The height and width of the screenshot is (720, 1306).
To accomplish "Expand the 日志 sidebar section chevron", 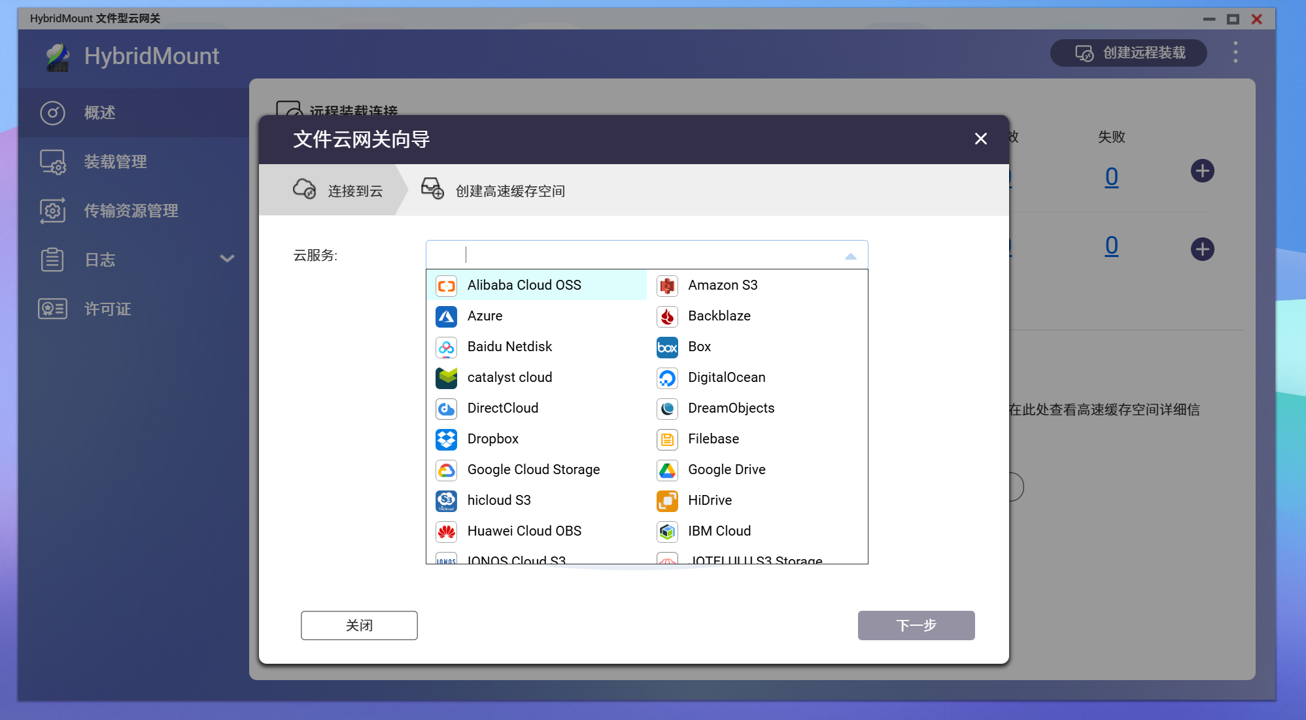I will 227,259.
